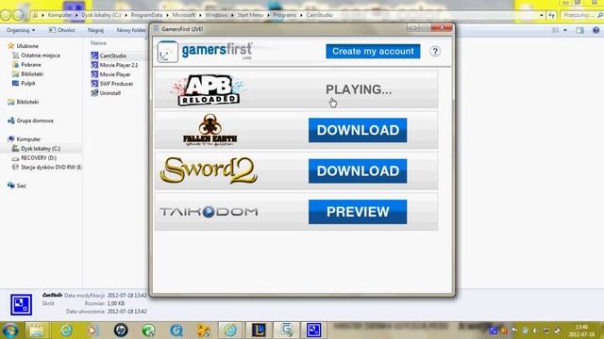Open address bar history dropdown arrow
This screenshot has width=604, height=339.
tap(542, 15)
